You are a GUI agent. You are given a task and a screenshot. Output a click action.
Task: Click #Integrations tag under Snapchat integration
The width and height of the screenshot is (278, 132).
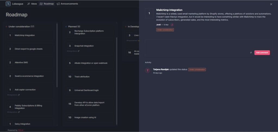click(x=73, y=51)
